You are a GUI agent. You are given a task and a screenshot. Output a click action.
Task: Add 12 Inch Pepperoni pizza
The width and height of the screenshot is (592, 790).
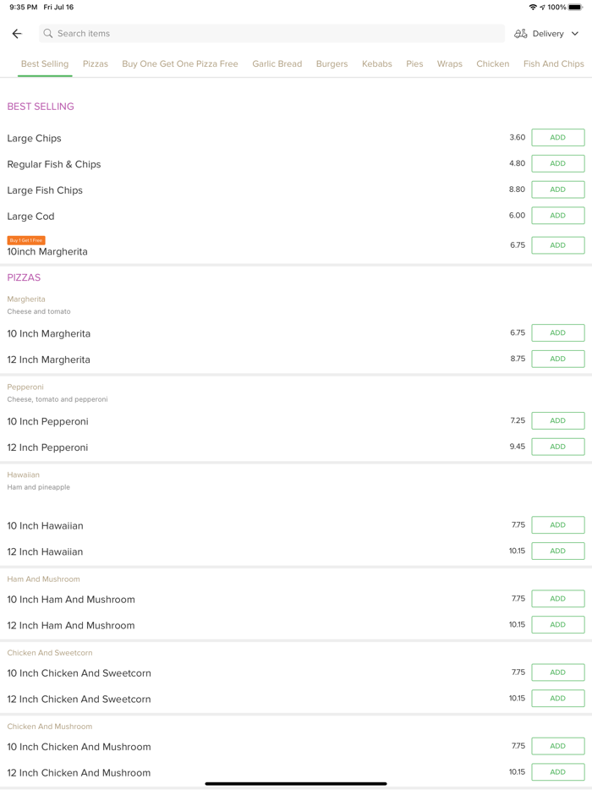coord(557,447)
